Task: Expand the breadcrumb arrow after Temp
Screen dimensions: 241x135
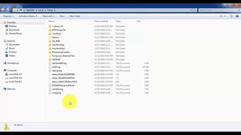Action: pyautogui.click(x=55, y=10)
